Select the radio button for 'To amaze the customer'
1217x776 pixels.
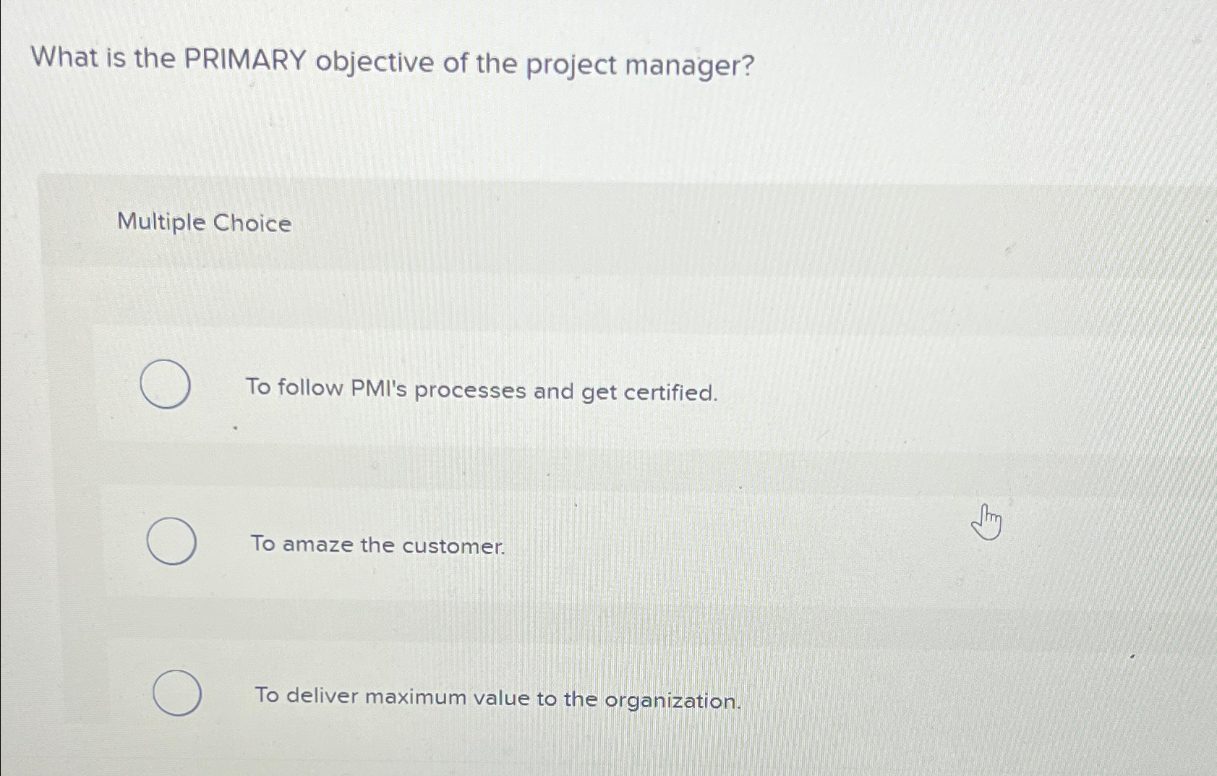tap(172, 542)
